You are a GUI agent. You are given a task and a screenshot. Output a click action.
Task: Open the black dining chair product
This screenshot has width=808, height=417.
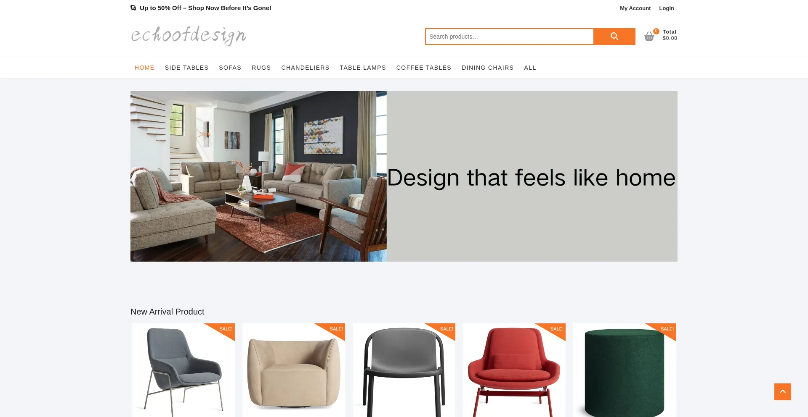(404, 370)
